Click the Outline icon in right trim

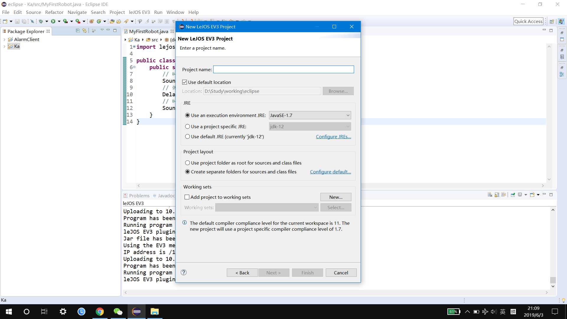point(562,74)
